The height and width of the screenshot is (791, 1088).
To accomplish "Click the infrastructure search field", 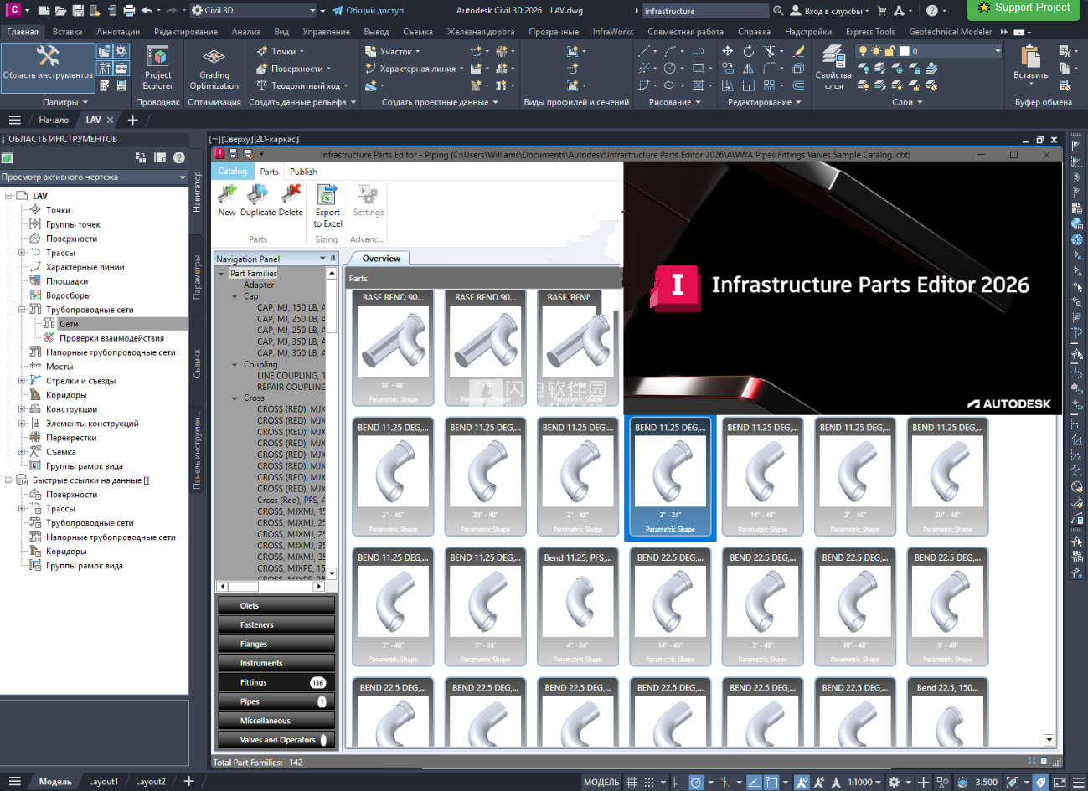I will (704, 11).
